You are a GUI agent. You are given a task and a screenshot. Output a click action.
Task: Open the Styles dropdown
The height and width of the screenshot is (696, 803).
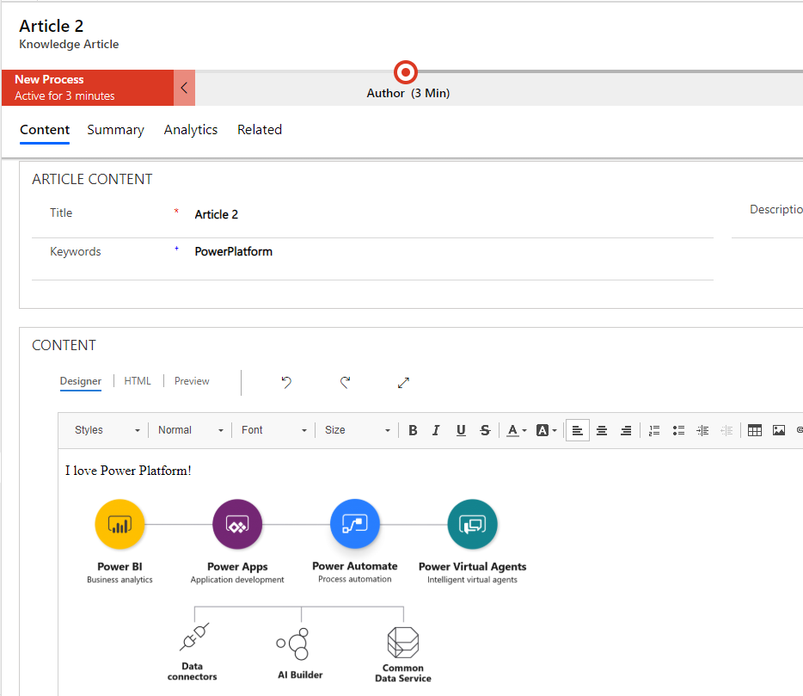(x=107, y=430)
